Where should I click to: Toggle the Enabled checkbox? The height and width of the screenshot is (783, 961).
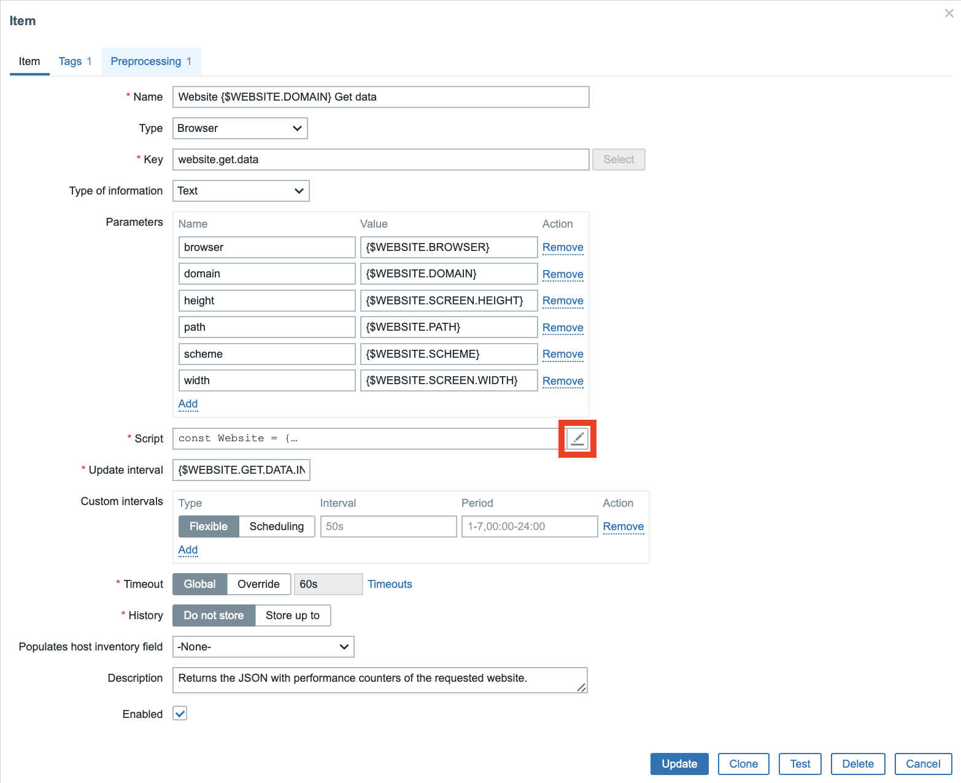tap(180, 713)
